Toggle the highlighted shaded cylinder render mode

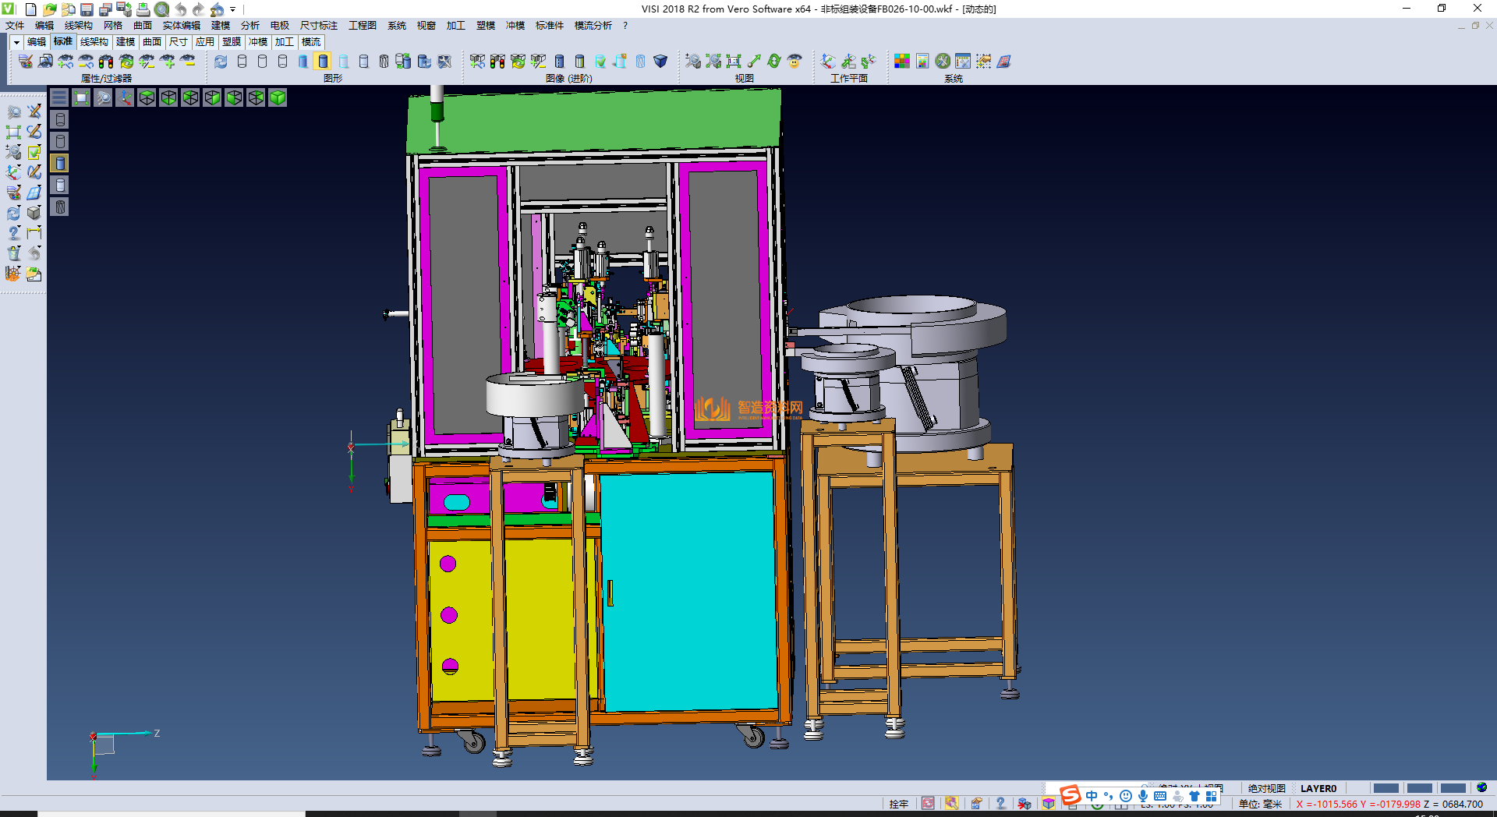pos(323,61)
